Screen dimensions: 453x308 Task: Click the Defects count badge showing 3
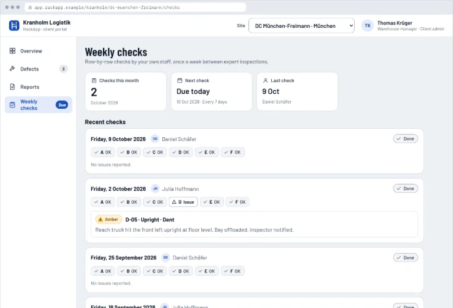point(63,69)
